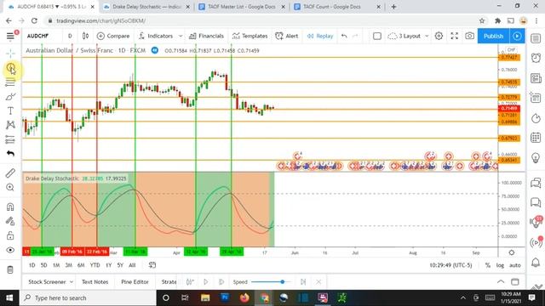The height and width of the screenshot is (306, 545).
Task: Select the YTD date range
Action: coord(95,265)
